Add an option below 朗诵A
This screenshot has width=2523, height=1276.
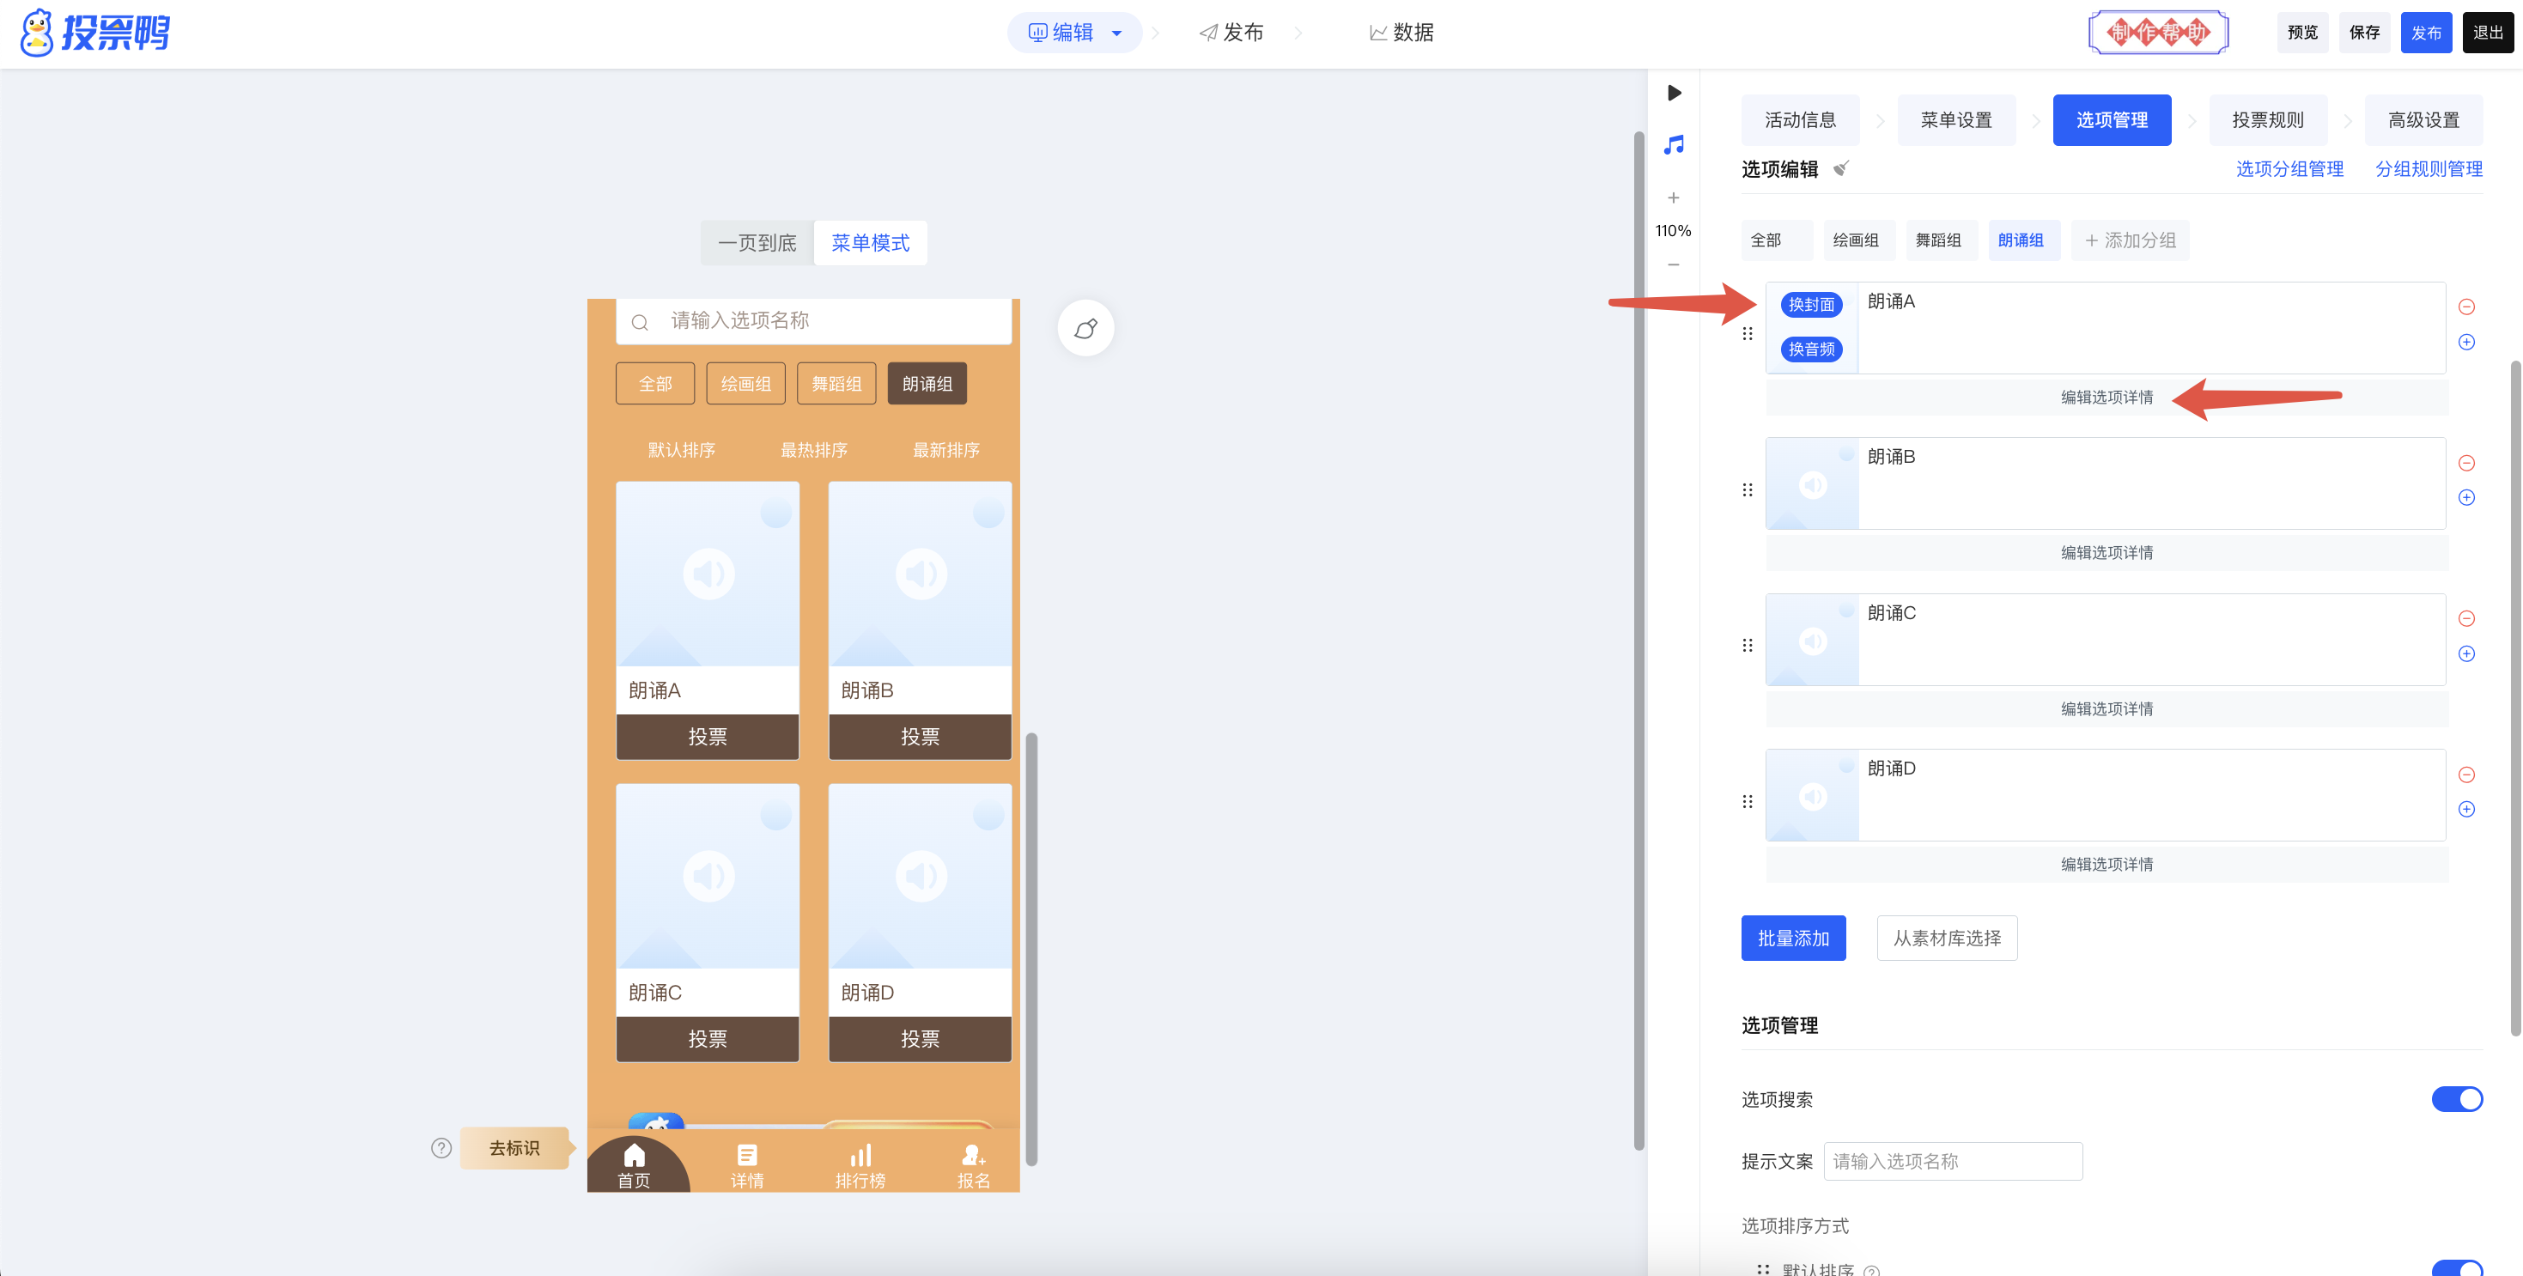point(2466,342)
